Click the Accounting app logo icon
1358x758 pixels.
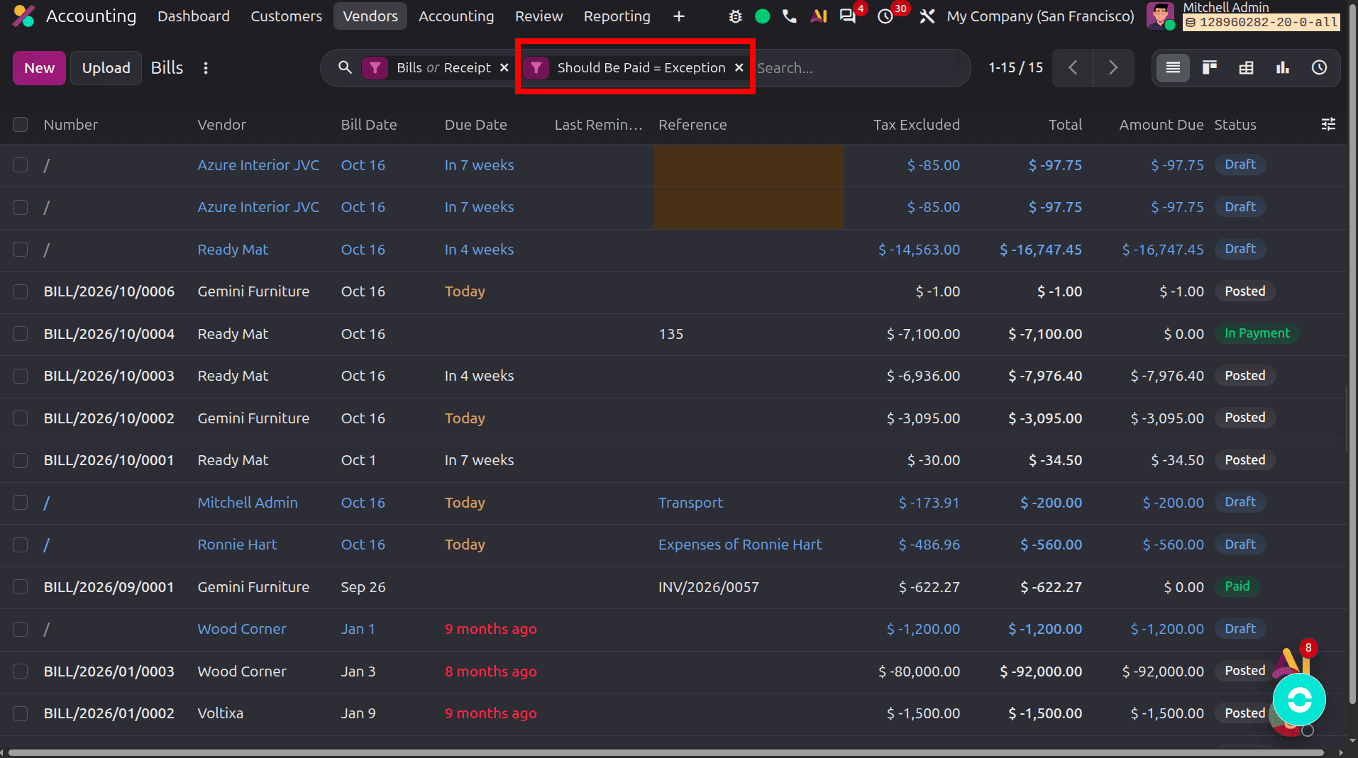pos(23,16)
